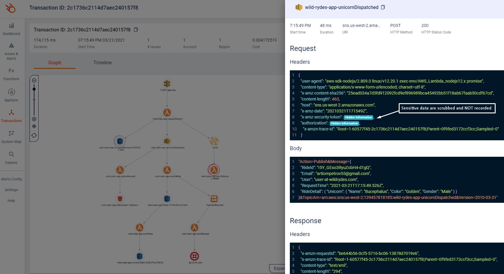The image size is (504, 274).
Task: Click the Lumigo logo icon
Action: tap(11, 8)
